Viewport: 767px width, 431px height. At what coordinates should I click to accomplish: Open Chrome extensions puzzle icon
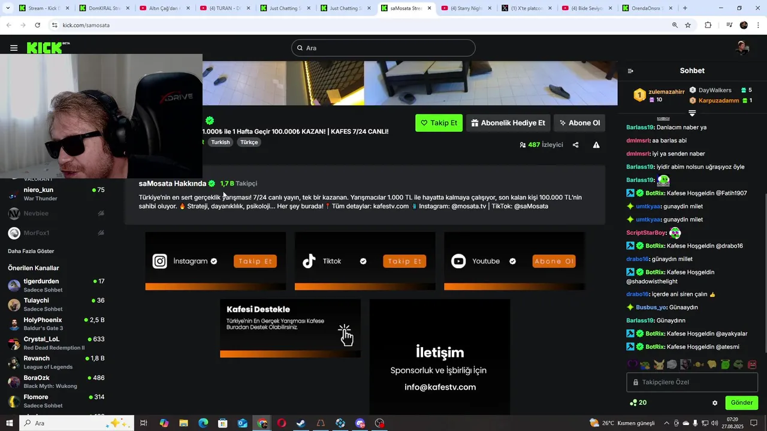tap(708, 25)
